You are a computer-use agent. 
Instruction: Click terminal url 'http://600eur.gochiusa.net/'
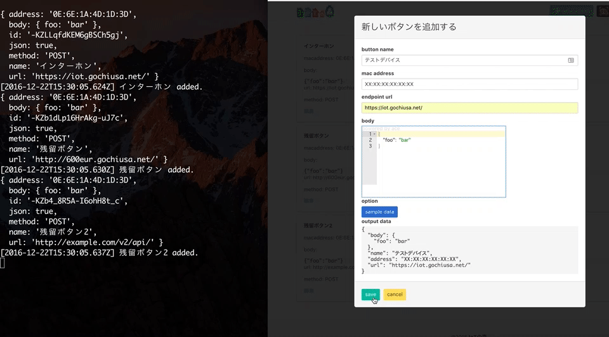point(95,160)
